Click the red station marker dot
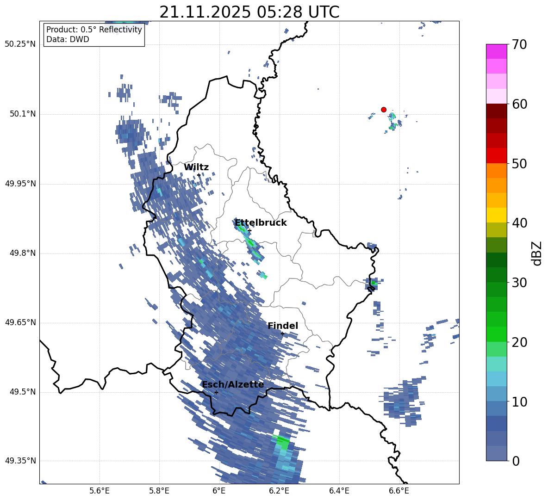This screenshot has width=548, height=500. point(383,110)
